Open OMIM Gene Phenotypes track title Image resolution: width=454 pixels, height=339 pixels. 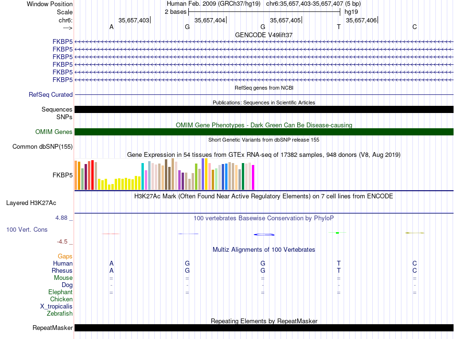pyautogui.click(x=264, y=125)
